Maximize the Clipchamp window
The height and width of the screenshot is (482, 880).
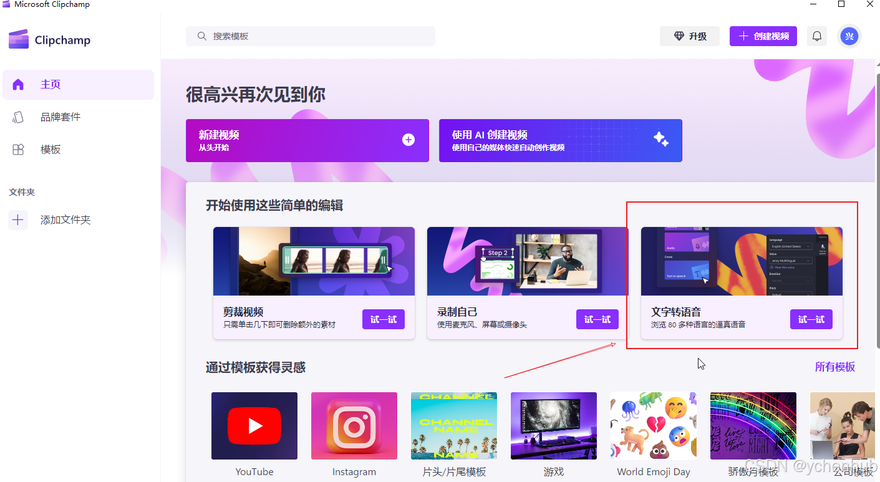pos(841,4)
